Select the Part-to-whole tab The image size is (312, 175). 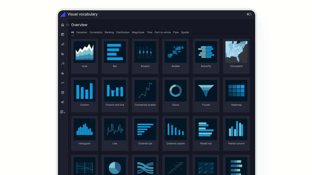tap(162, 32)
